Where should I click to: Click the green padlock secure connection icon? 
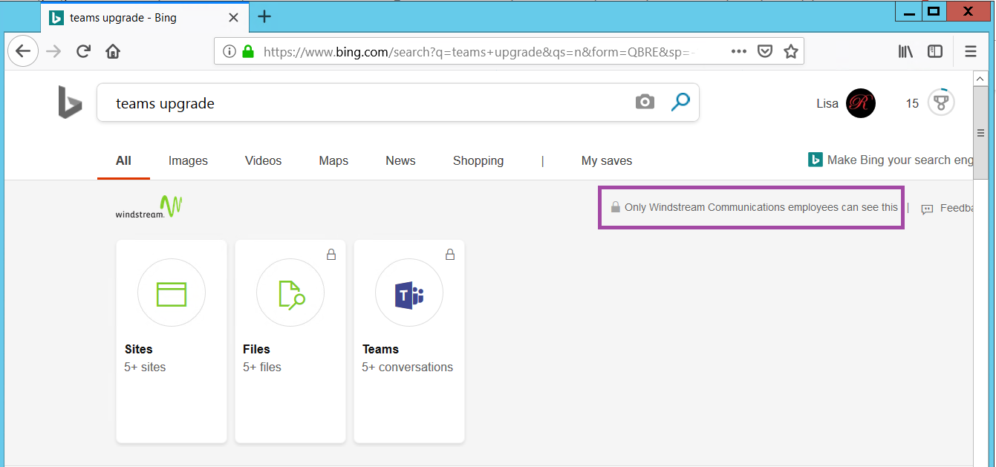pyautogui.click(x=248, y=51)
